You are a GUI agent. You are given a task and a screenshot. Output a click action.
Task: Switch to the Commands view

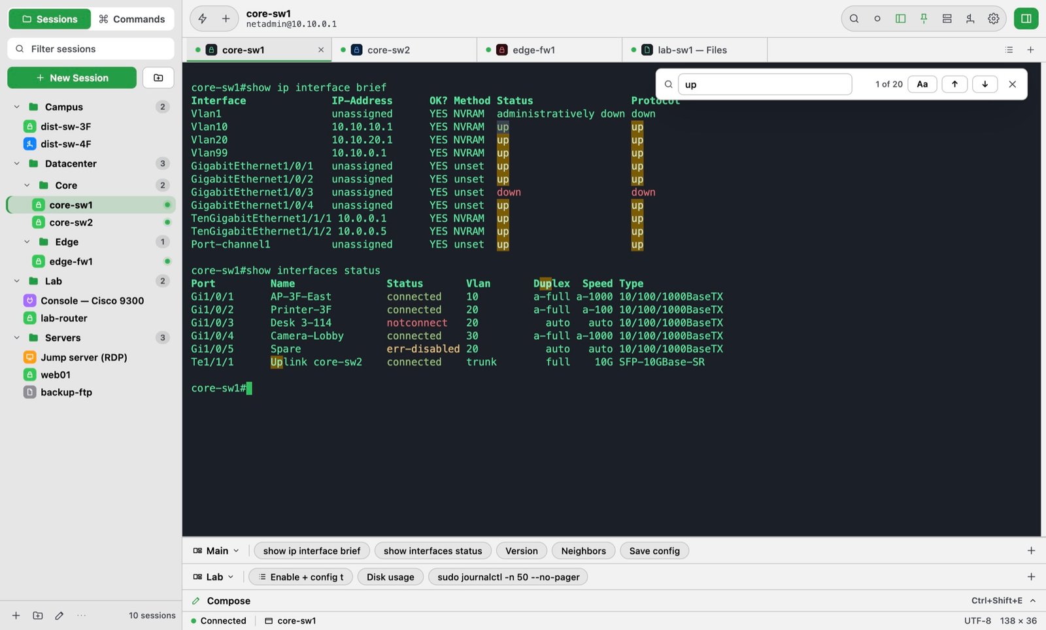point(132,19)
